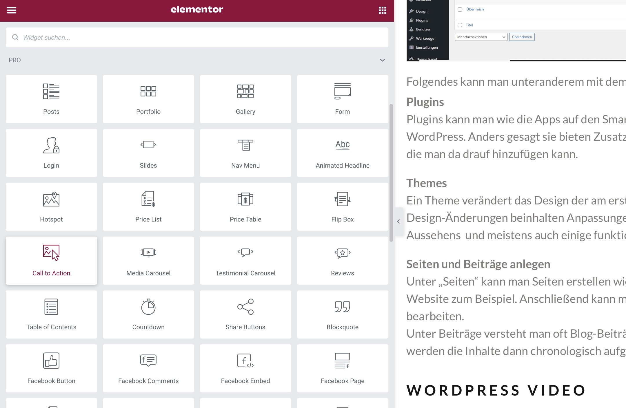Open Design in WordPress sidebar

421,11
